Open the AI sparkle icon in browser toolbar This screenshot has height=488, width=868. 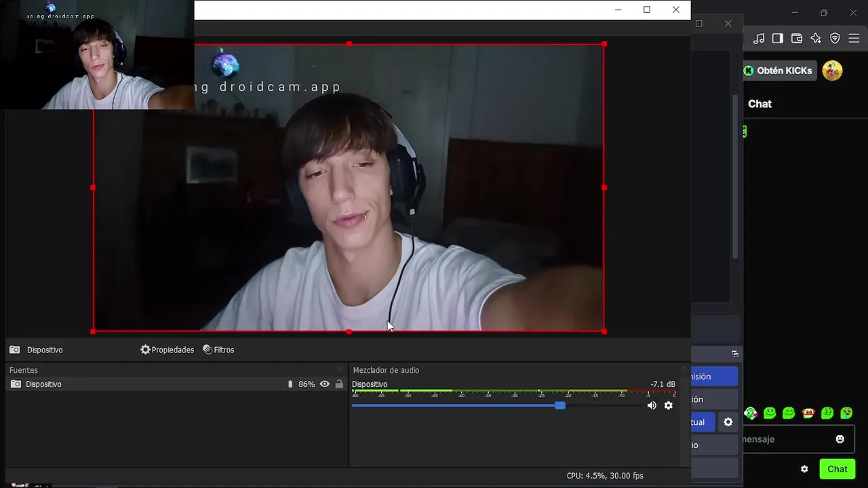tap(816, 39)
